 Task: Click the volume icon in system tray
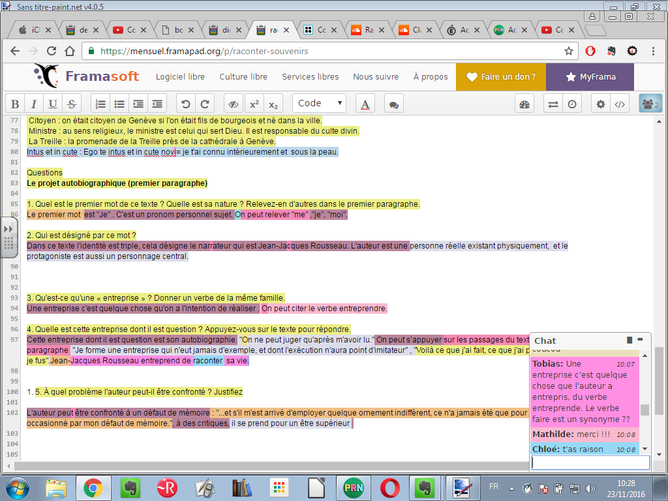(x=590, y=489)
